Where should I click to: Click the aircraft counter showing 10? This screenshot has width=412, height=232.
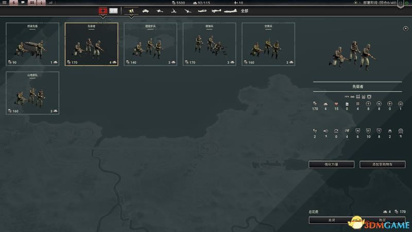(x=238, y=3)
